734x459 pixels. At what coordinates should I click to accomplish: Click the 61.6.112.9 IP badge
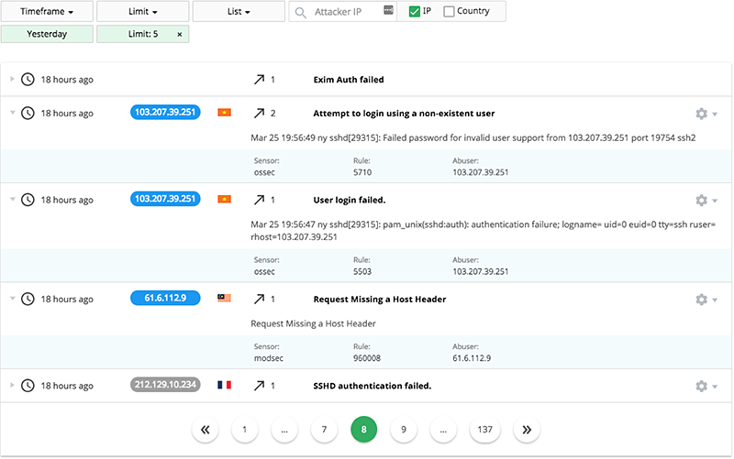point(165,299)
